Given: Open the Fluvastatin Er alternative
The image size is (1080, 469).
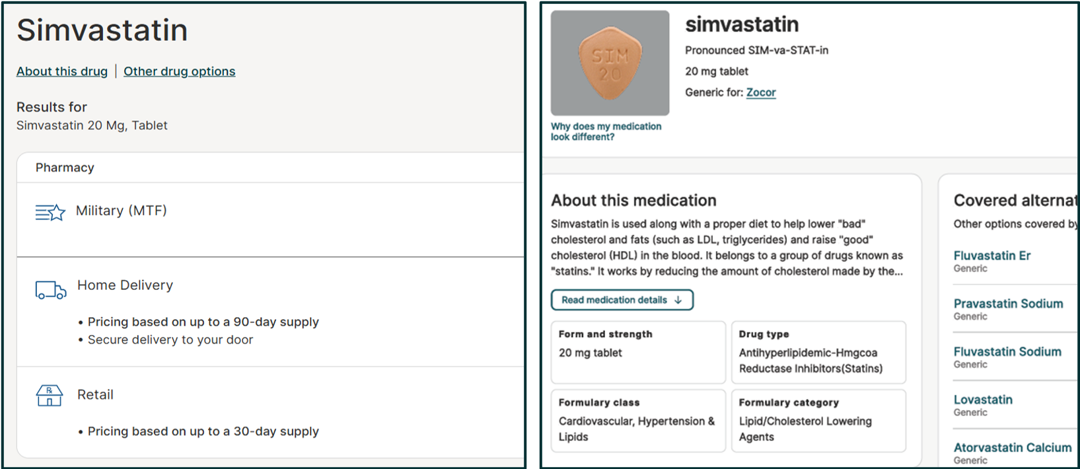Looking at the screenshot, I should point(991,256).
